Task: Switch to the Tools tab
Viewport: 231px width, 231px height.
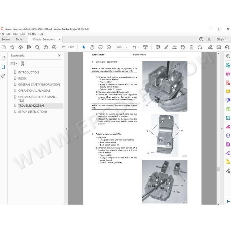Action: click(x=19, y=39)
